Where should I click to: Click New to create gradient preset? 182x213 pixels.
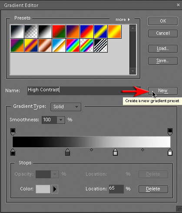[163, 91]
